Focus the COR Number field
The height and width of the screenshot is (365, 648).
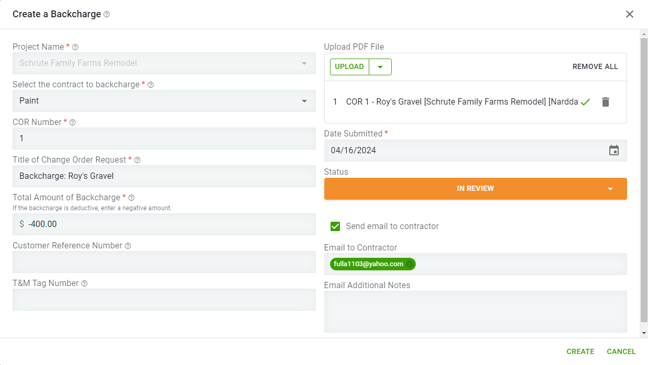pyautogui.click(x=164, y=139)
